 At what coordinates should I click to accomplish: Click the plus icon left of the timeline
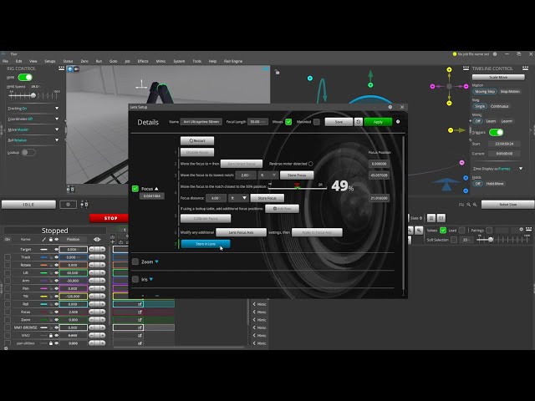(113, 241)
